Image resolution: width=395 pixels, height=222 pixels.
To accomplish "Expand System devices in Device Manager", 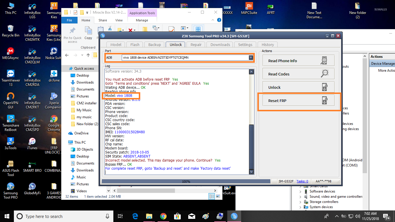I will (301, 207).
